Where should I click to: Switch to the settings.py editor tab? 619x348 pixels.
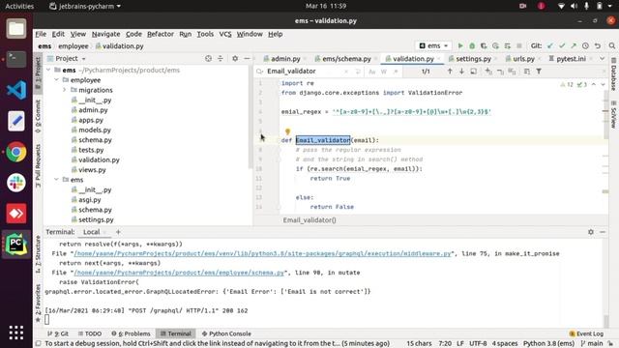click(x=473, y=59)
